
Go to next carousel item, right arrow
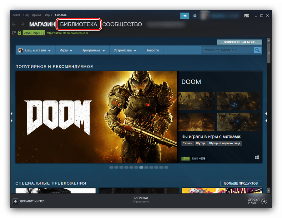point(266,117)
